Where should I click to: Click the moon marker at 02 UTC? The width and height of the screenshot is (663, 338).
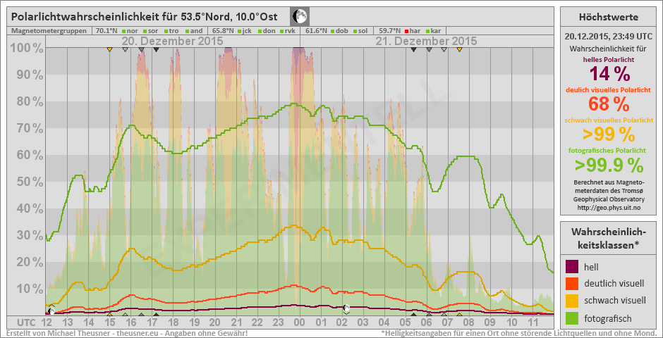[346, 308]
